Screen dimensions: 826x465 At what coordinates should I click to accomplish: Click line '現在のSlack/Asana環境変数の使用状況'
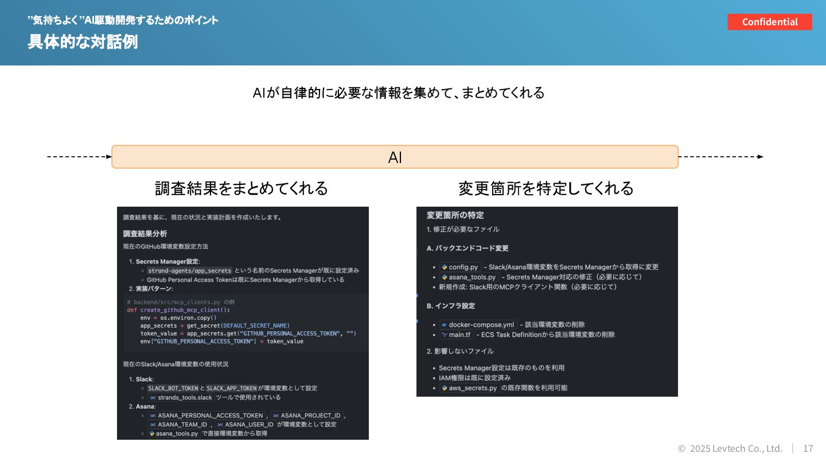(176, 364)
